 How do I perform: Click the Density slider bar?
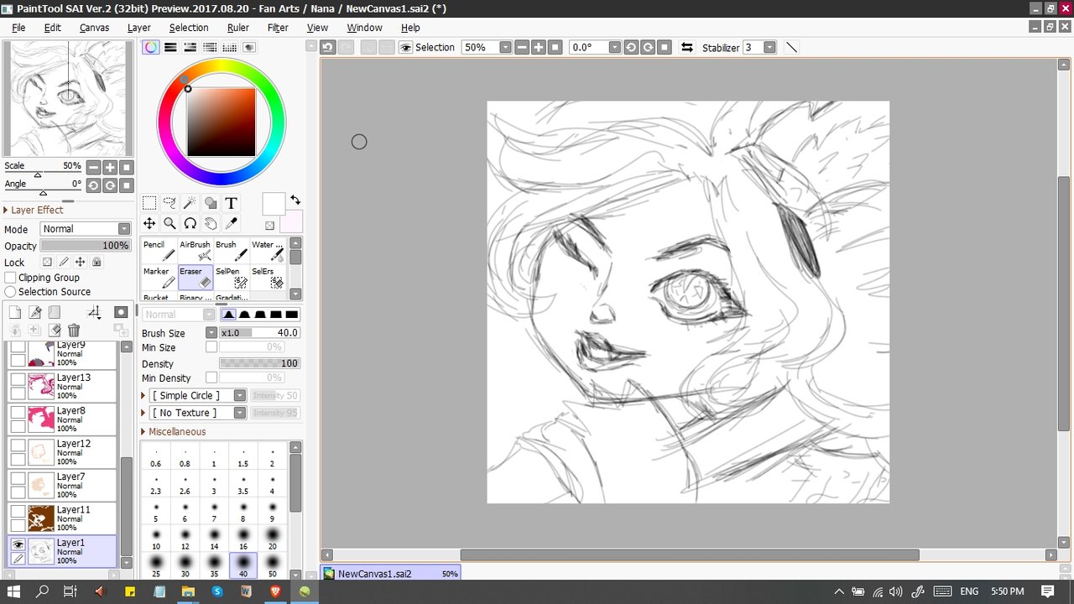[259, 363]
